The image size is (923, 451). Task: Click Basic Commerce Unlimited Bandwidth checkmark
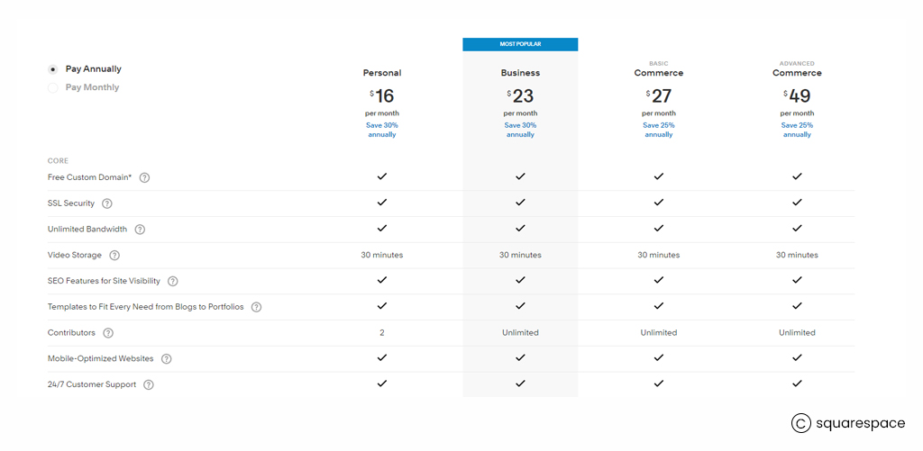click(659, 228)
